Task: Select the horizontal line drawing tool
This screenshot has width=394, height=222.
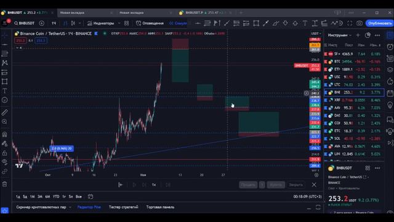Action: tap(198, 23)
